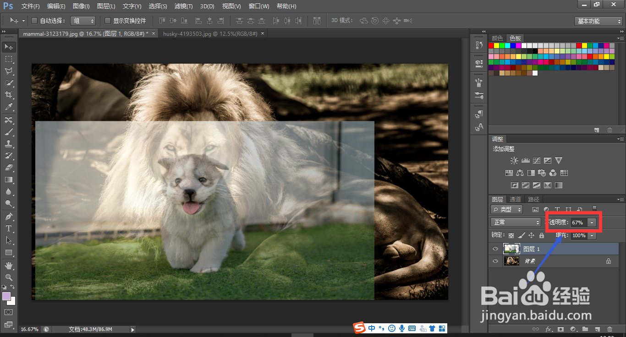The width and height of the screenshot is (626, 337).
Task: Check the 显示变换控件 option
Action: [x=108, y=21]
